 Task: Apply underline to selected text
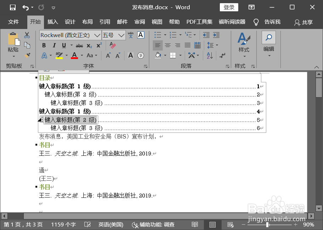click(63, 45)
